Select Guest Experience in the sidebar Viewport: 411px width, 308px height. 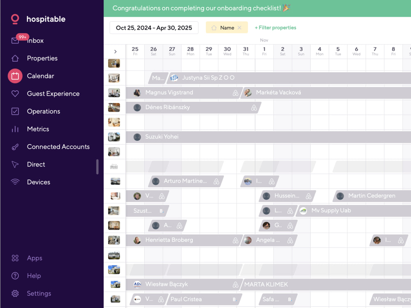[53, 94]
